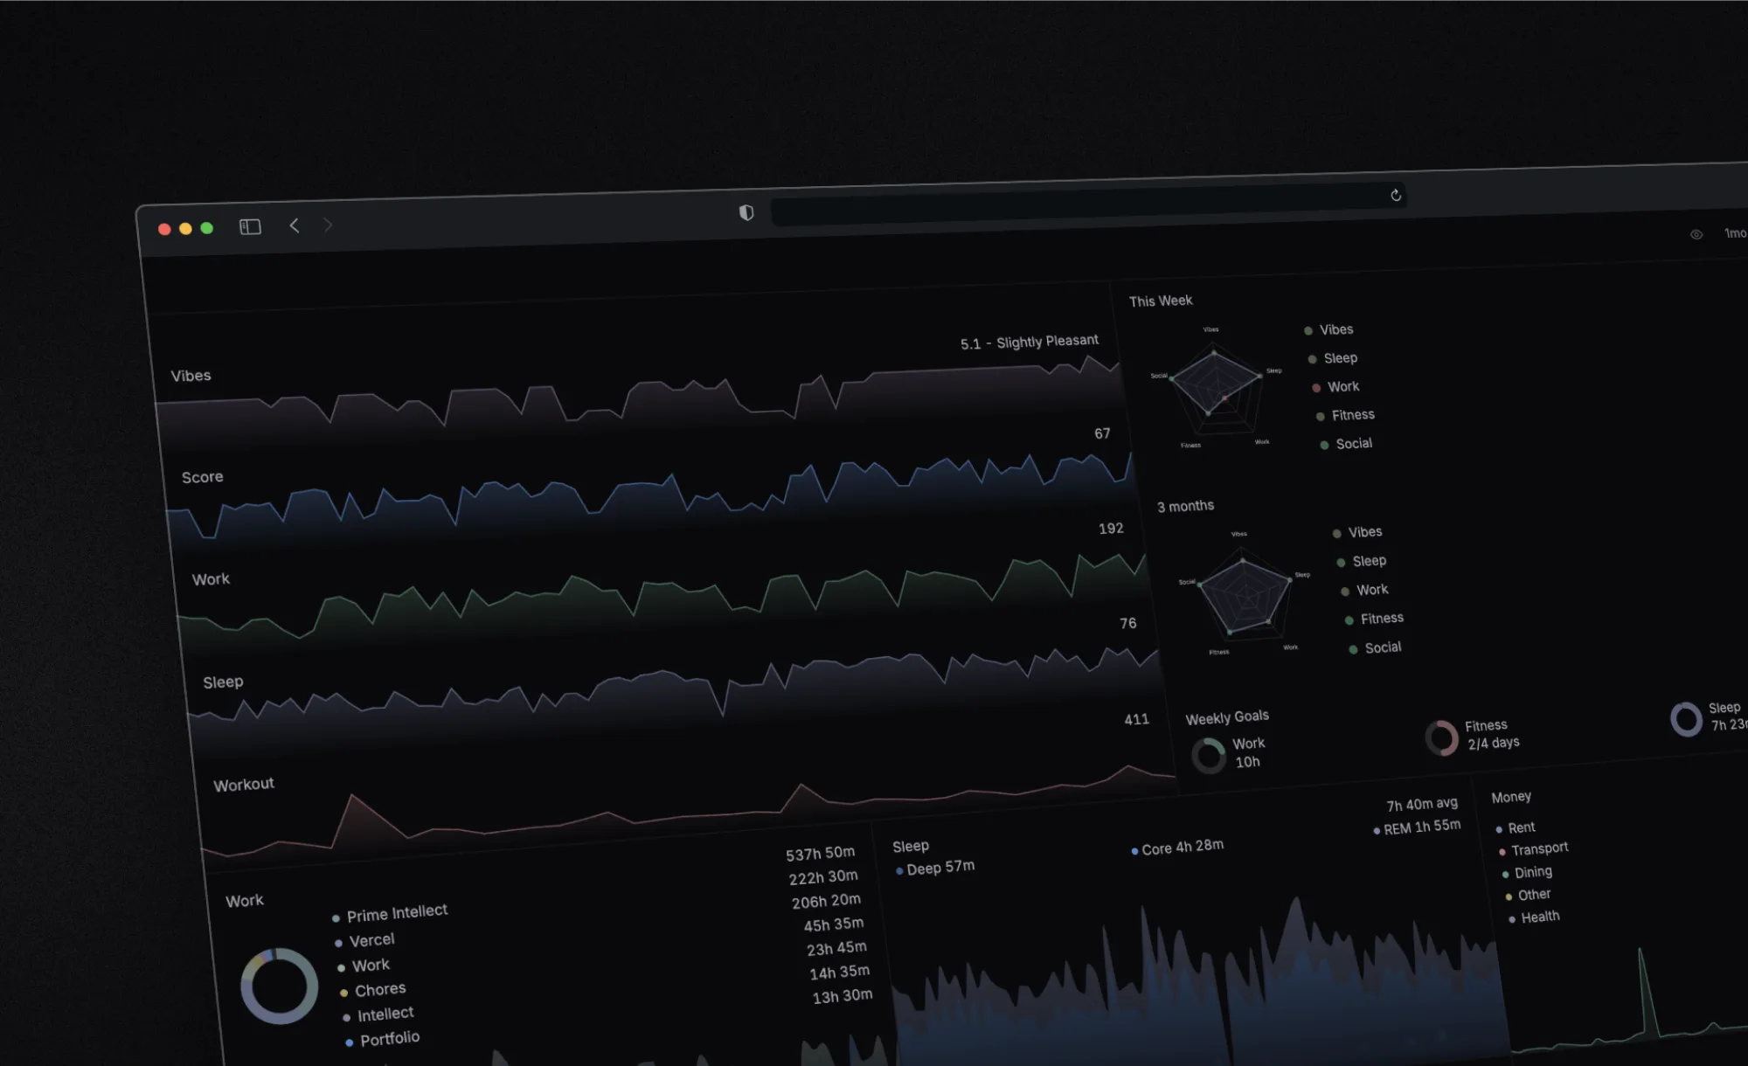Toggle the browser sidebar panel icon

point(250,227)
